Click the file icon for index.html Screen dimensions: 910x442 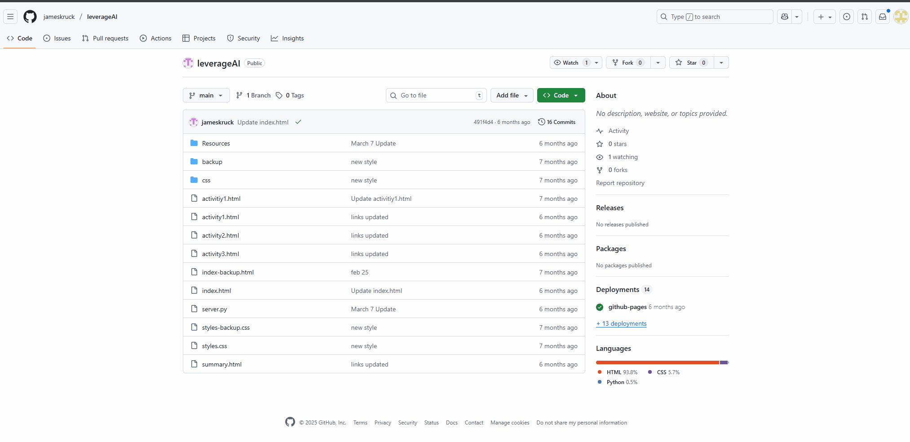tap(194, 290)
